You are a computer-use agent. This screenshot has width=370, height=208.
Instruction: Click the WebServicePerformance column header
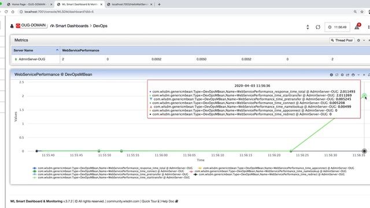(x=80, y=50)
